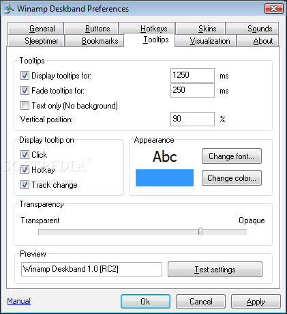The height and width of the screenshot is (314, 287).
Task: Open the Manual link
Action: point(19,301)
